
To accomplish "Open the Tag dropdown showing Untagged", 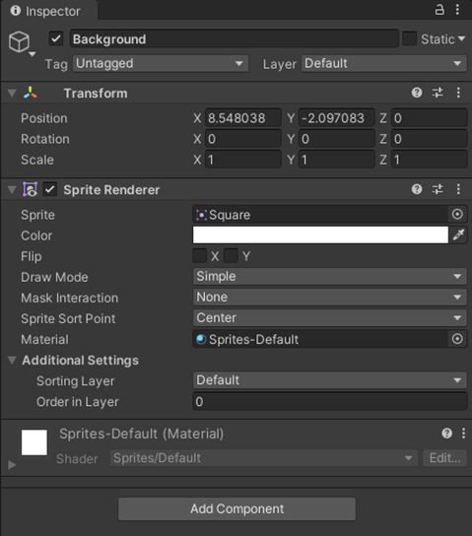I will (x=161, y=64).
